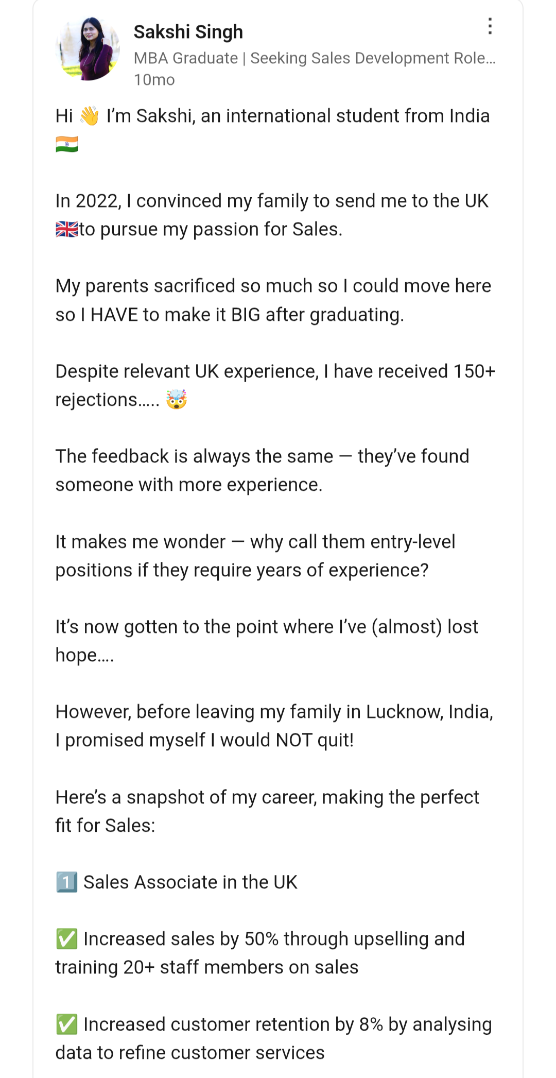Image resolution: width=556 pixels, height=1078 pixels.
Task: Click the Sales Associate in the UK line
Action: 190,882
